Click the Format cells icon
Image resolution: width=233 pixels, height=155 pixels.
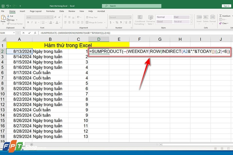coord(213,17)
